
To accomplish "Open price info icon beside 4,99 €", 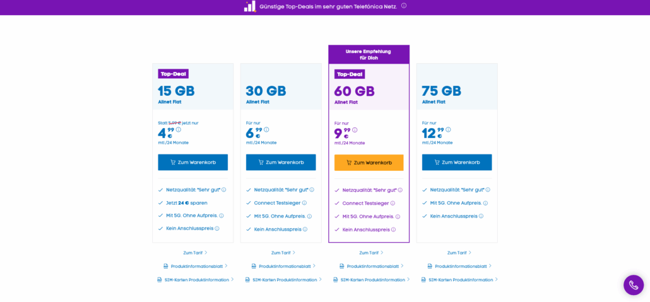I will point(179,130).
